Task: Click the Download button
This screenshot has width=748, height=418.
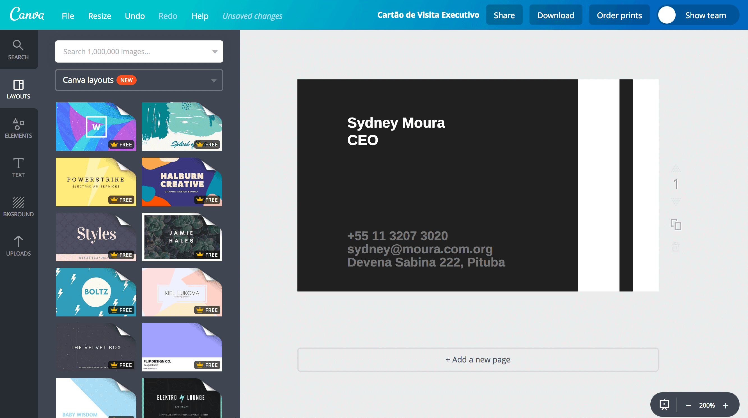Action: coord(556,15)
